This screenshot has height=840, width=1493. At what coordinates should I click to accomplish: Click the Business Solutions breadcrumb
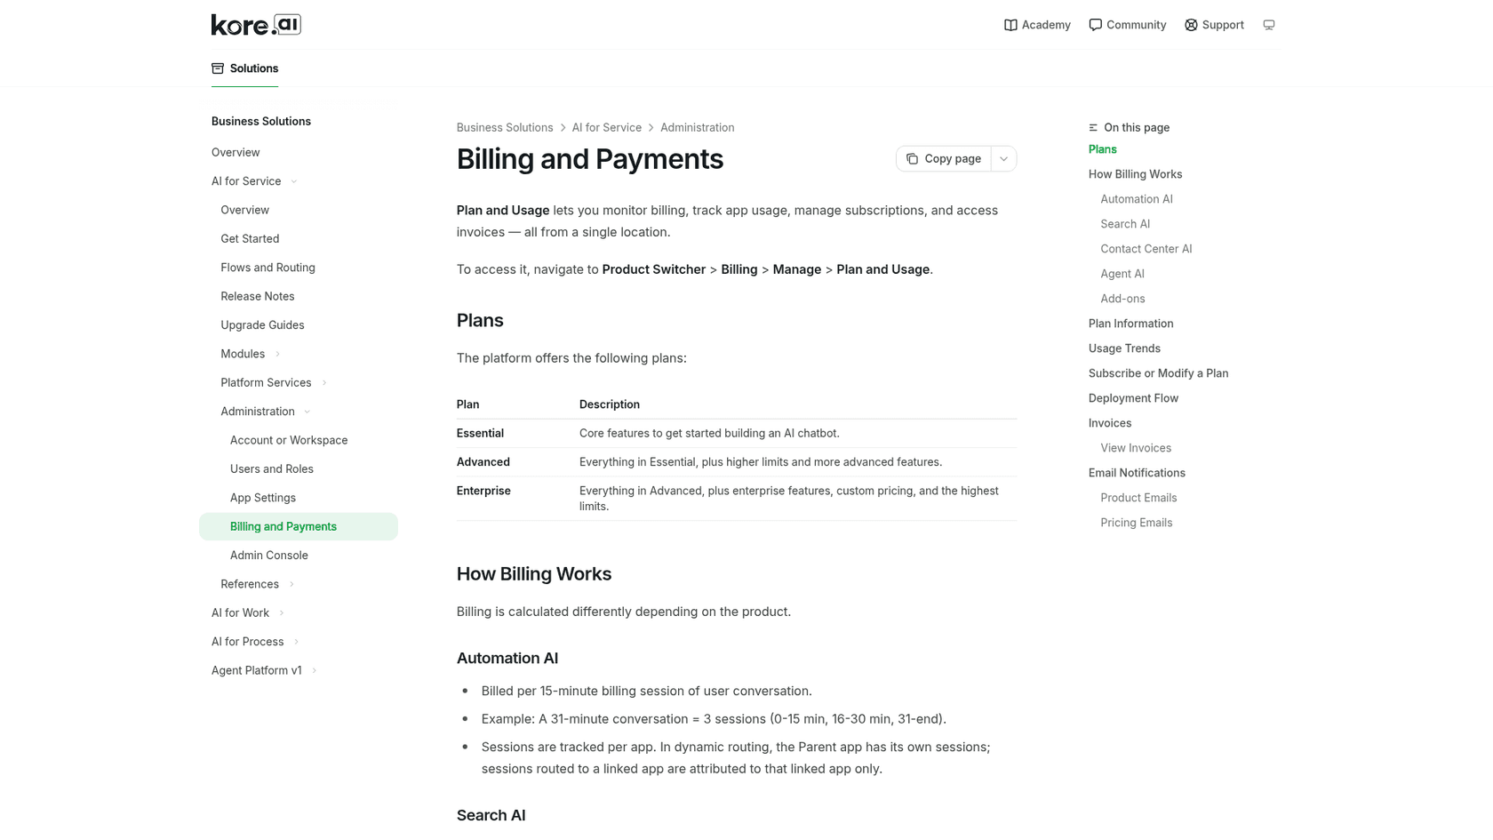pyautogui.click(x=505, y=128)
